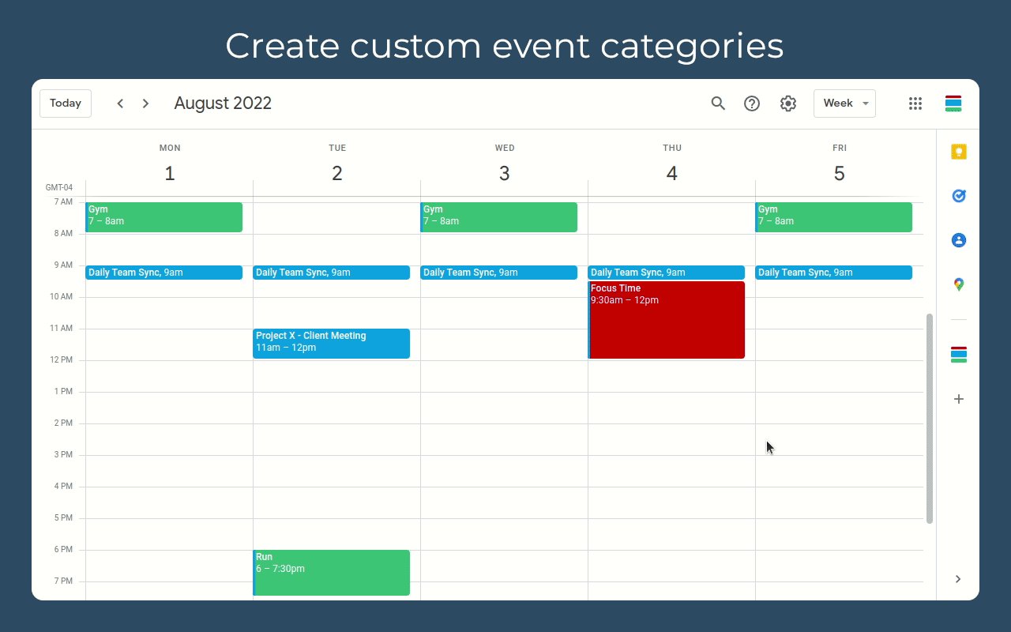This screenshot has height=632, width=1011.
Task: Go to the previous week with the back arrow
Action: [120, 103]
